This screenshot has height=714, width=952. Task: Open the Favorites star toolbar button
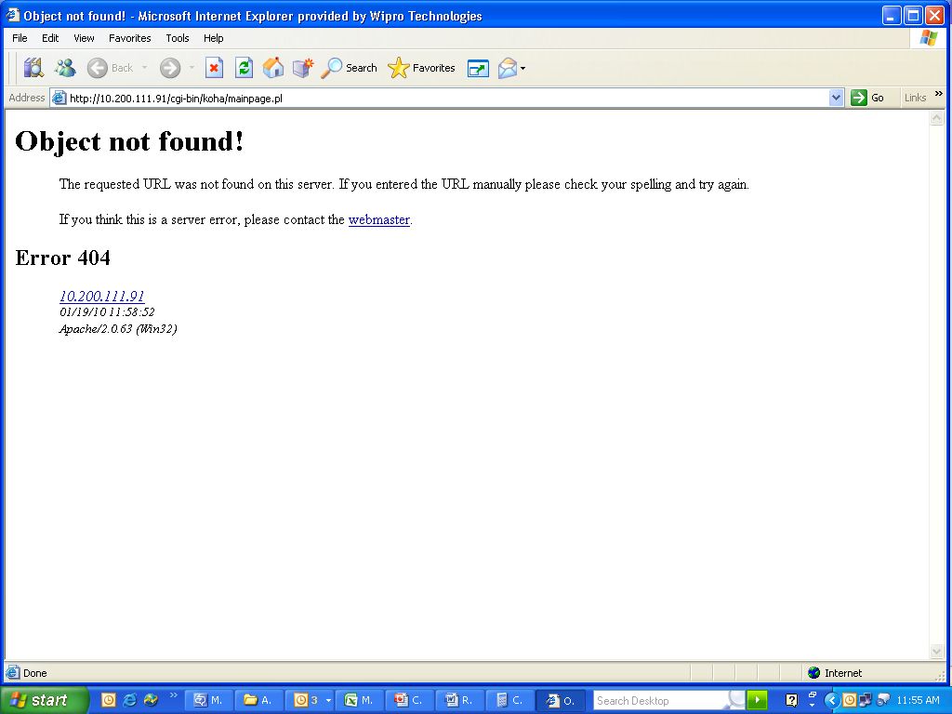(x=421, y=68)
